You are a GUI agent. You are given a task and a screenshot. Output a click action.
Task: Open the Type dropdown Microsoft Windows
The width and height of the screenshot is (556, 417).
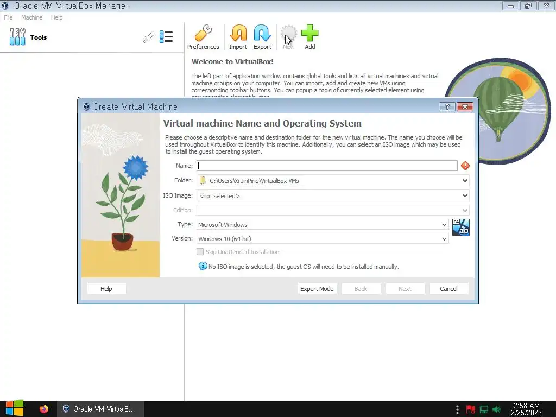pyautogui.click(x=323, y=224)
